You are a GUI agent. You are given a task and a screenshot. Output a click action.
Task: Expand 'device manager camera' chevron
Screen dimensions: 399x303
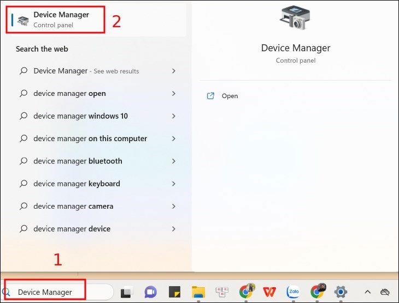(174, 206)
